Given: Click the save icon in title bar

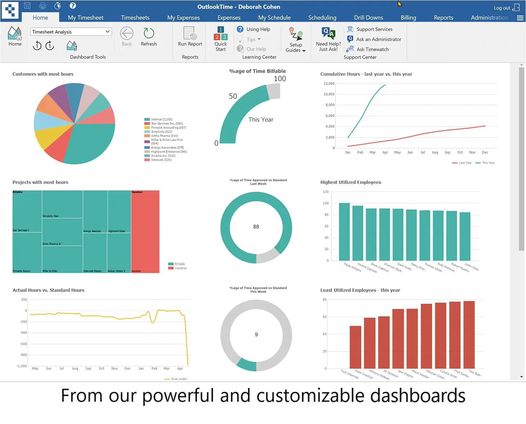Looking at the screenshot, I should pyautogui.click(x=27, y=6).
